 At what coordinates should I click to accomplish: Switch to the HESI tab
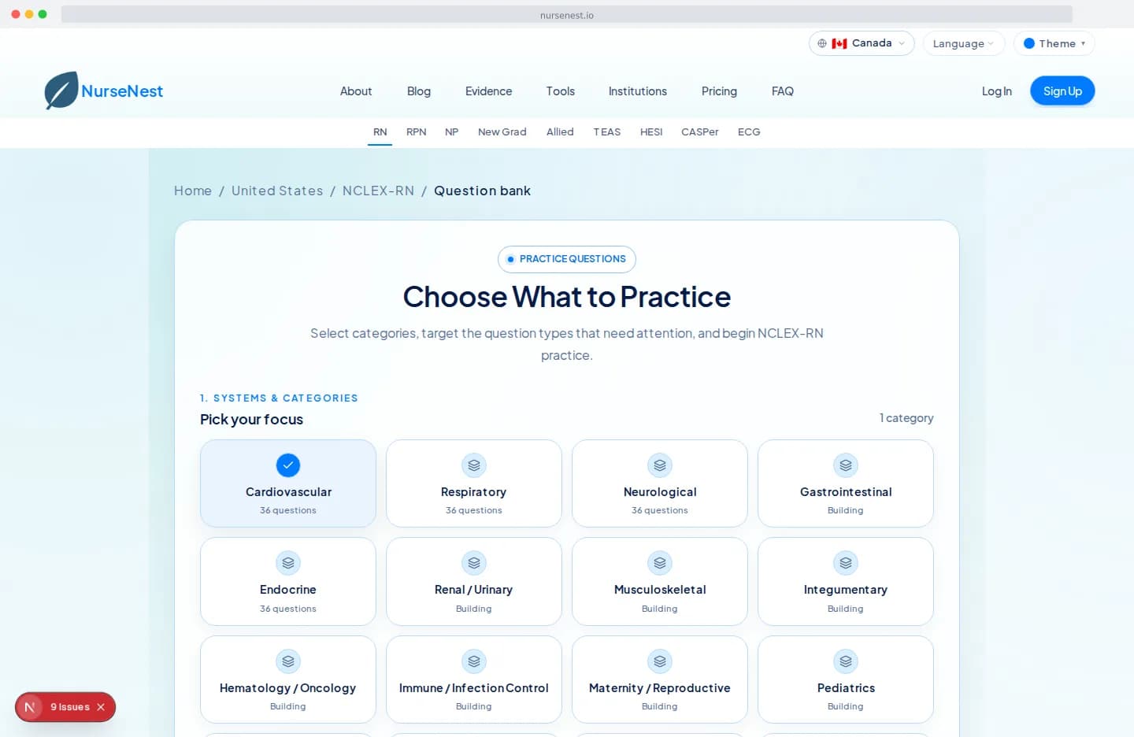coord(651,132)
